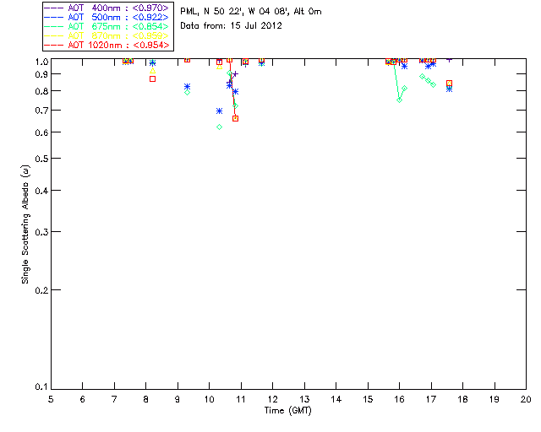Select the lowest green diamond point near 0.62
Screen dimensions: 541x432
tap(219, 127)
